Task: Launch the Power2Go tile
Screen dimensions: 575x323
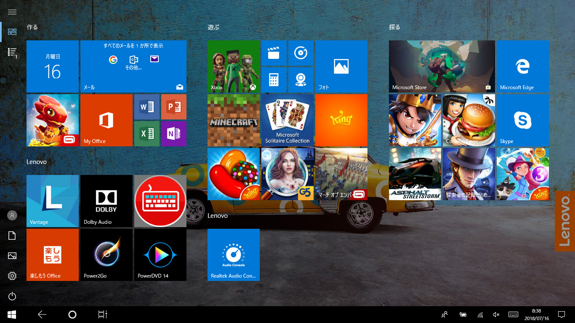Action: [x=106, y=255]
